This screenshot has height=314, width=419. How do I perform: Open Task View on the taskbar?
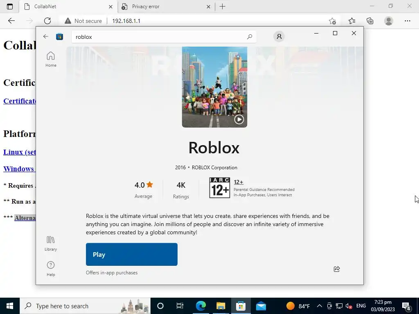[180, 306]
